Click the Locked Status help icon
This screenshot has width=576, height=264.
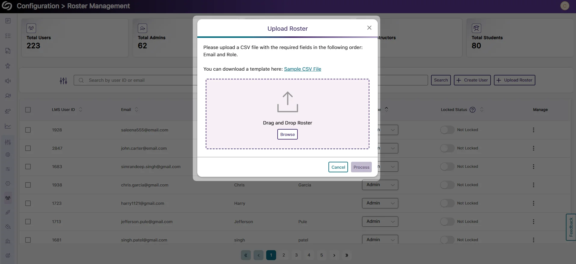coord(473,110)
